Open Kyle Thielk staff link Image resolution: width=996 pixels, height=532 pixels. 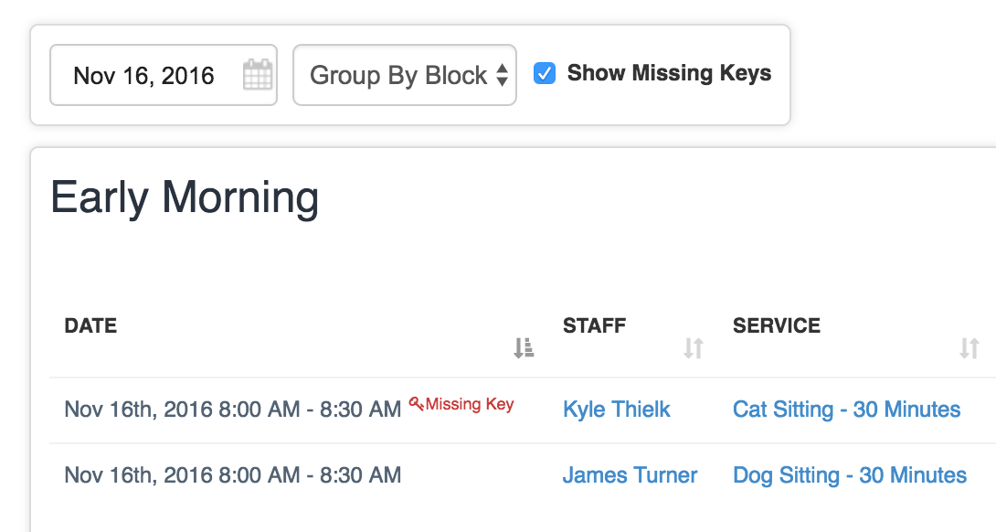pyautogui.click(x=616, y=410)
